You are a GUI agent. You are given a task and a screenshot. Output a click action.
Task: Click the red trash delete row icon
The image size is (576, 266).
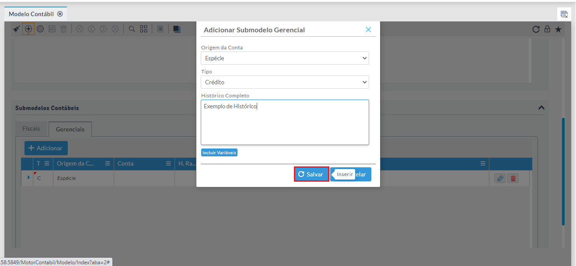tap(513, 178)
